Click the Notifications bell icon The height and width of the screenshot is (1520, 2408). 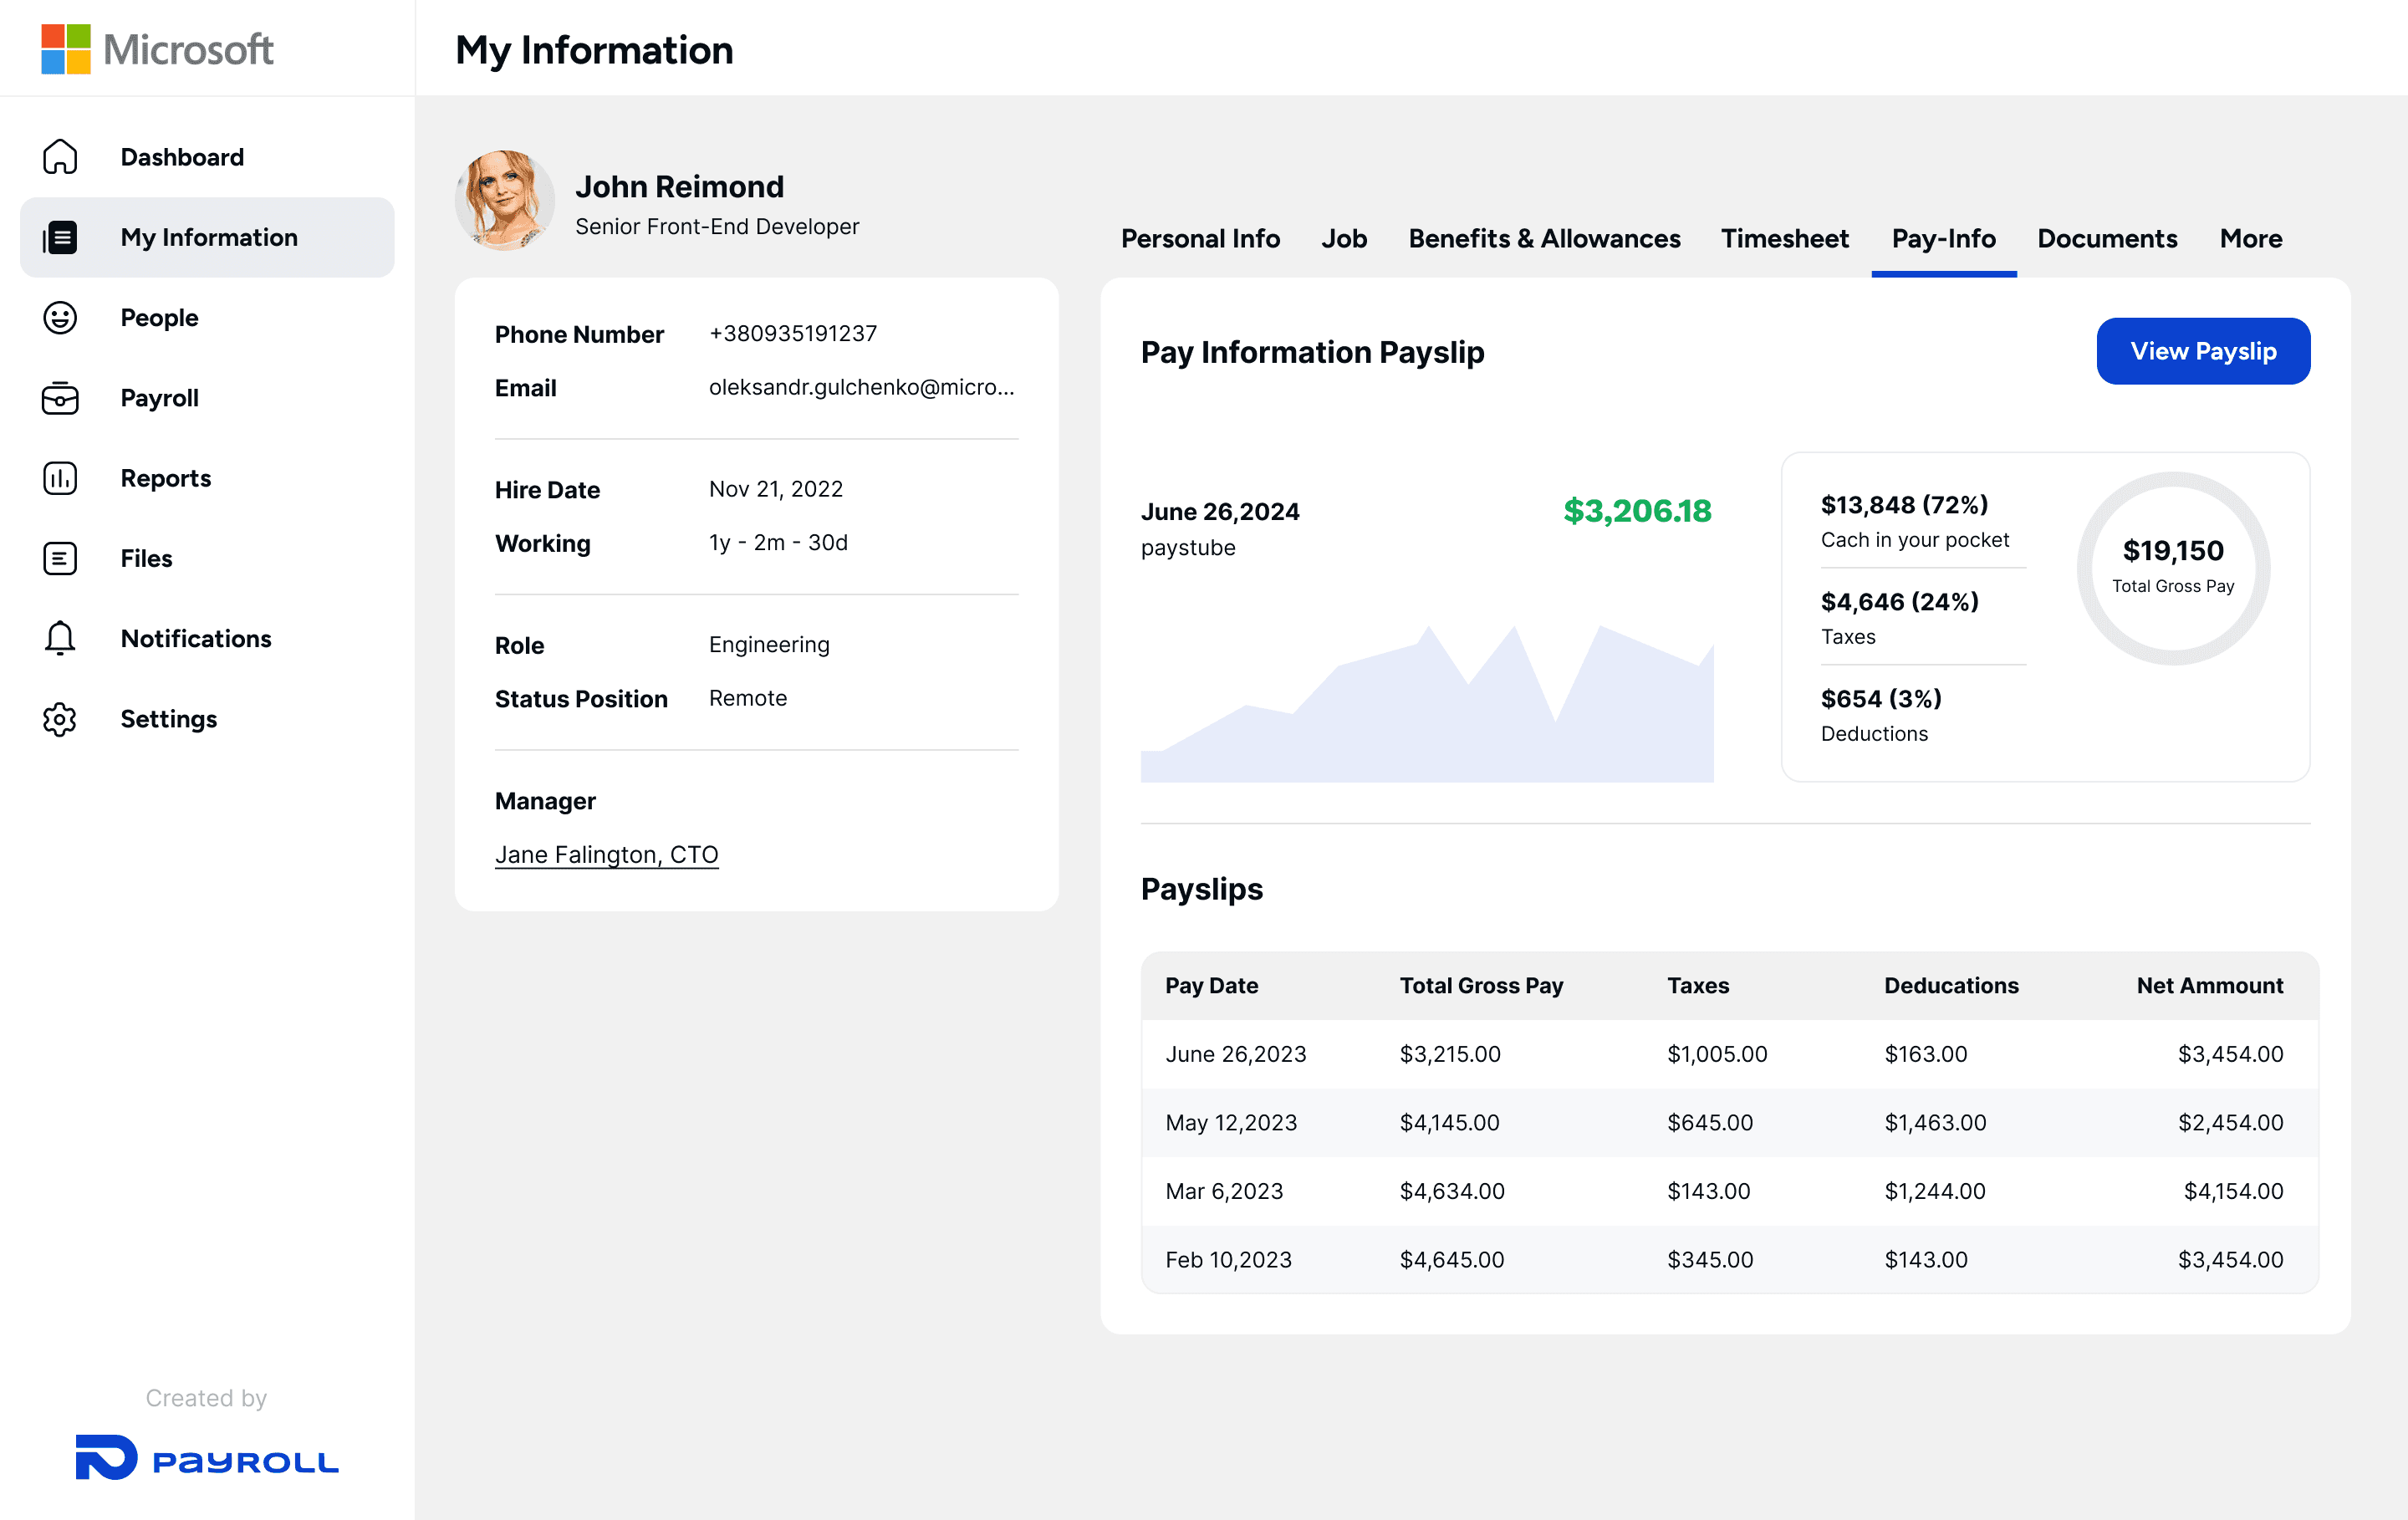click(x=60, y=638)
